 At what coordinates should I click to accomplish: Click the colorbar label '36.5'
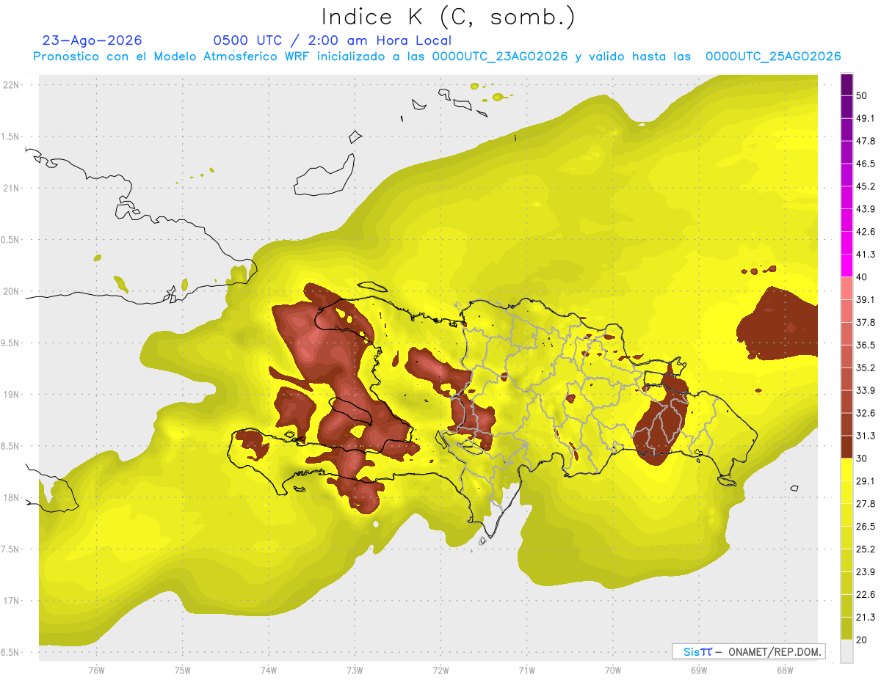click(x=866, y=345)
